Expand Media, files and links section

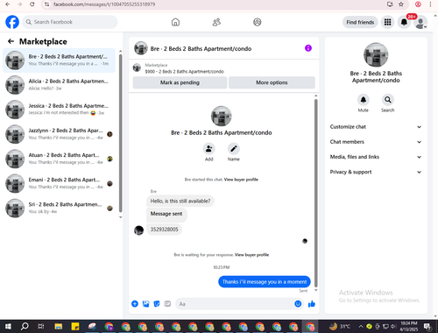(376, 157)
